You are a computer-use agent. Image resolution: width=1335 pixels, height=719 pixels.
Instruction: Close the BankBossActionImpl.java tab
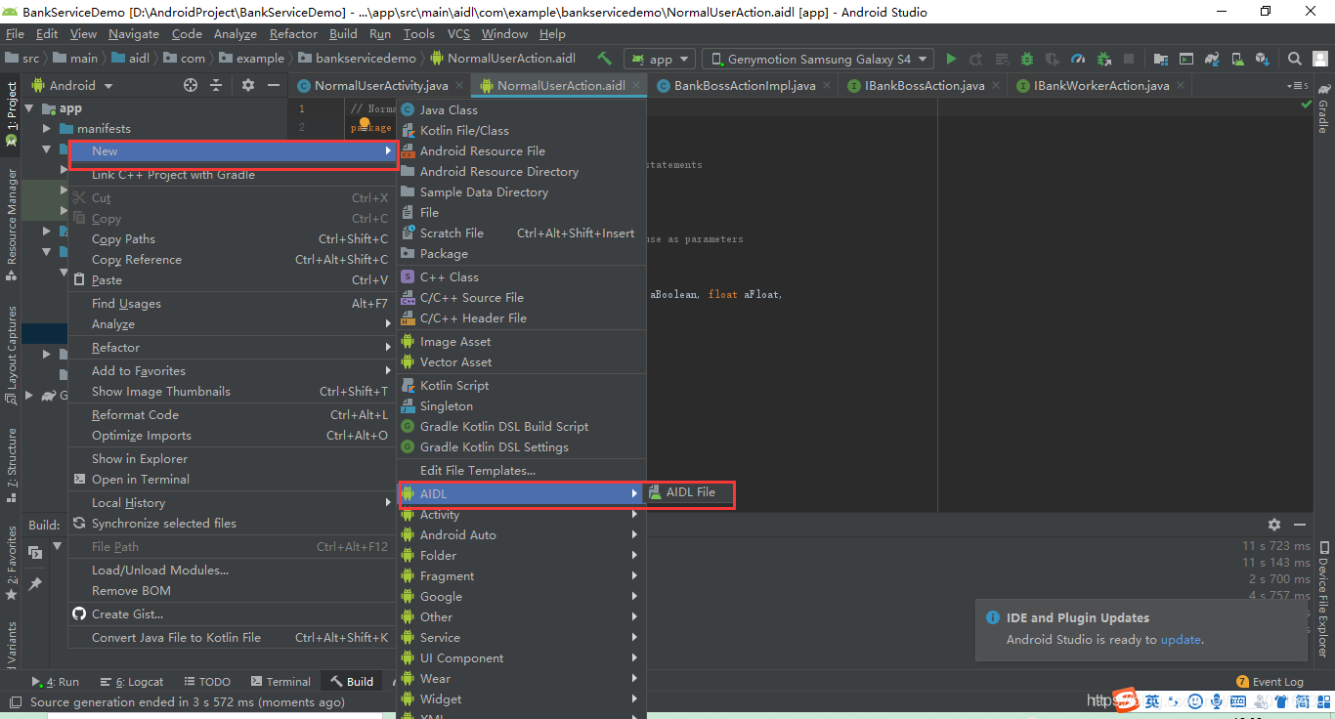[x=827, y=85]
